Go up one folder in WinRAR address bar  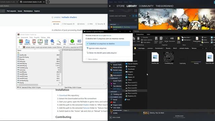pyautogui.click(x=19, y=47)
